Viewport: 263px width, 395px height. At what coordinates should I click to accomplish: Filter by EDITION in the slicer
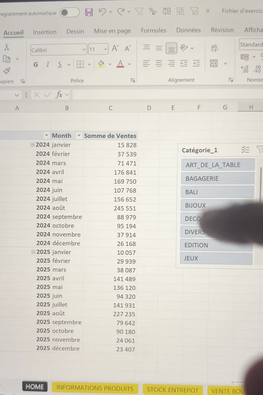pos(216,245)
